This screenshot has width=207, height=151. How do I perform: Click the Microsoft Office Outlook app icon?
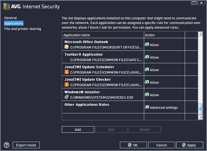coord(66,47)
